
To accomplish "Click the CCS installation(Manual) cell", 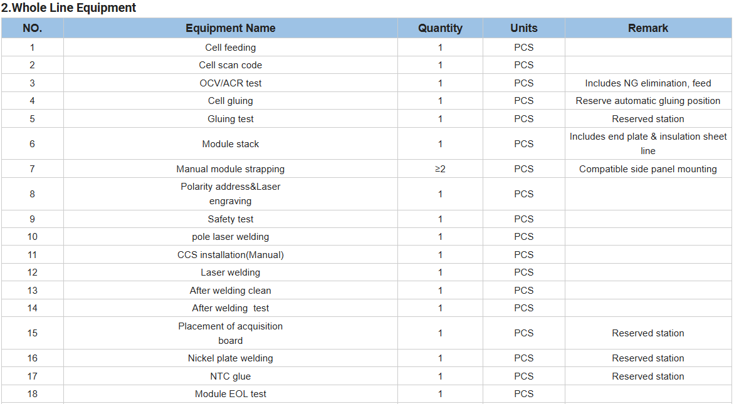I will coord(230,255).
